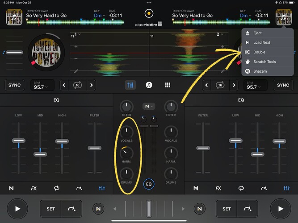Select loop tab on right deck
Screen dimensions: 298x223
[241, 188]
